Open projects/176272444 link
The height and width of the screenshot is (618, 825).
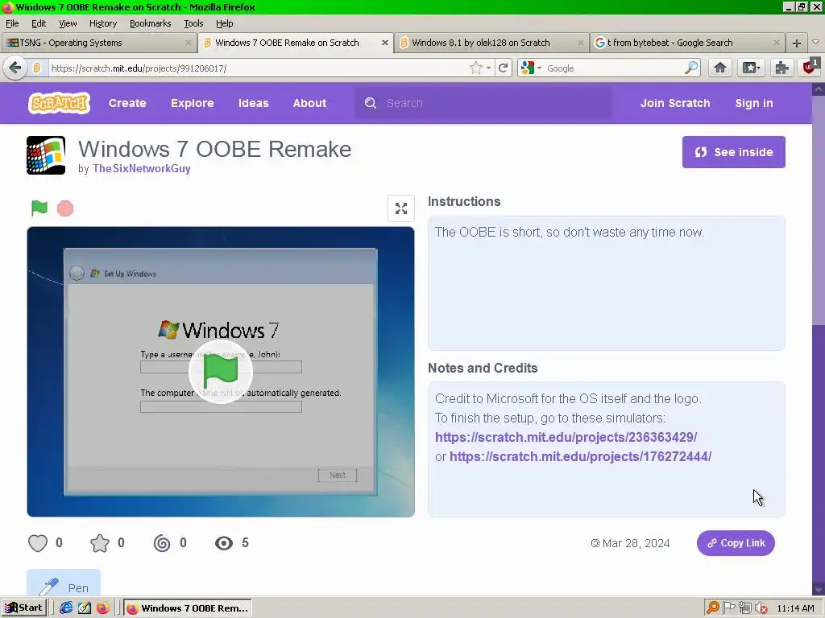(580, 457)
